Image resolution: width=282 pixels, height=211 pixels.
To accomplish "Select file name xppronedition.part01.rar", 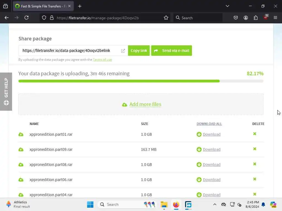I will tap(51, 134).
